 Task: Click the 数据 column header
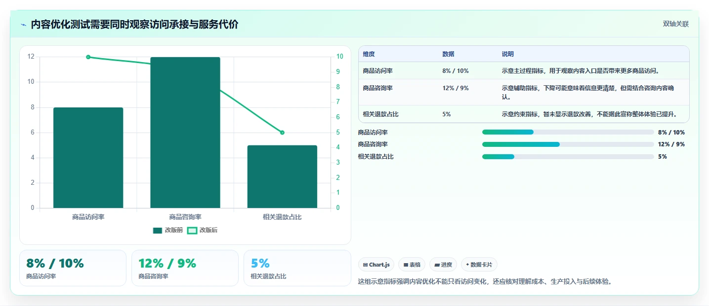click(448, 54)
